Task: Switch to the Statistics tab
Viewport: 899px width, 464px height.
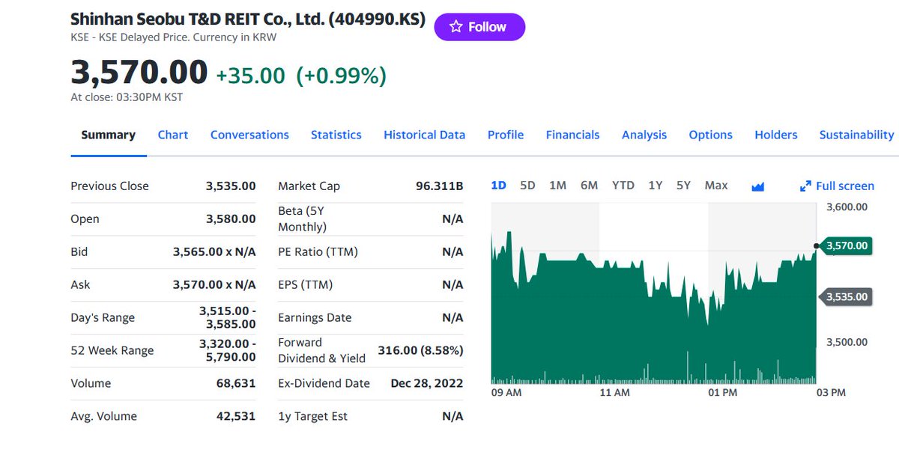Action: tap(336, 135)
